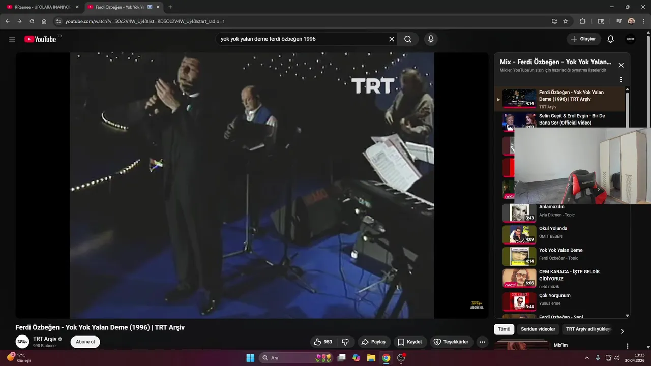The height and width of the screenshot is (366, 651).
Task: Open File Explorer from the taskbar
Action: [371, 358]
